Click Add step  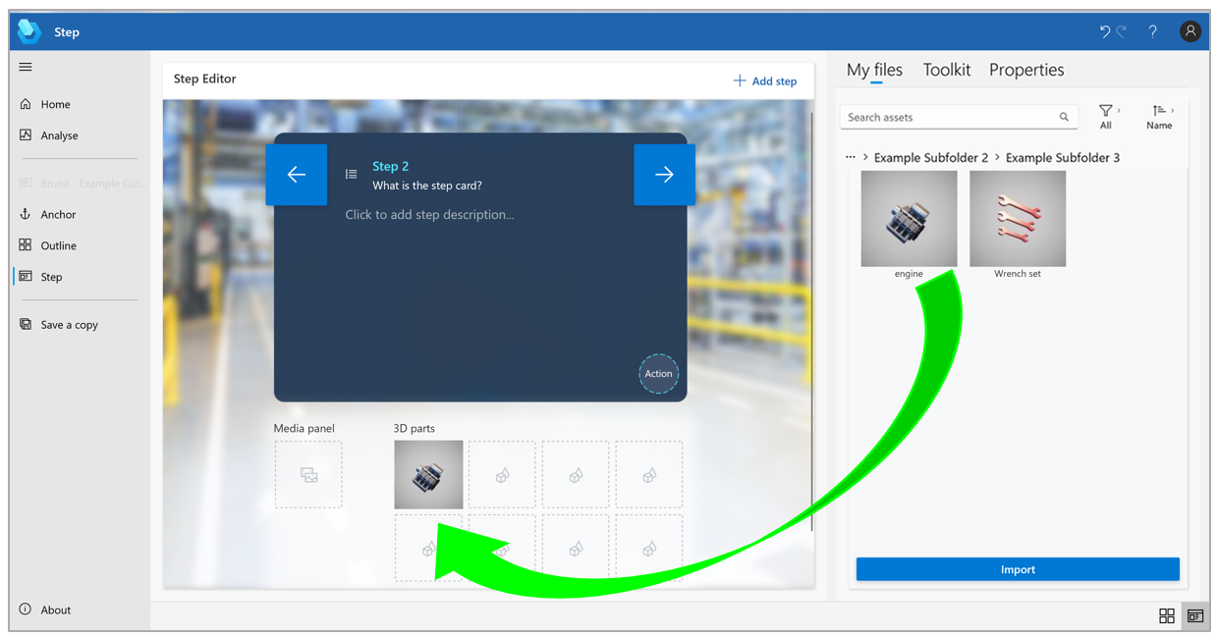click(765, 80)
